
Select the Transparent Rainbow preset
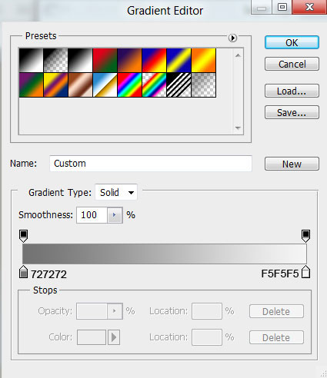(154, 85)
